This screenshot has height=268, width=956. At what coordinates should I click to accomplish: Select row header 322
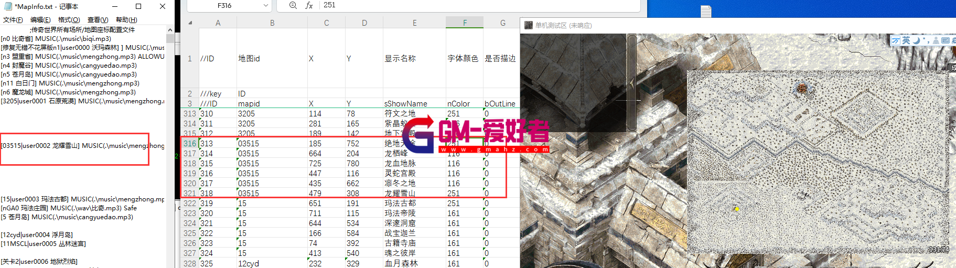[x=190, y=203]
